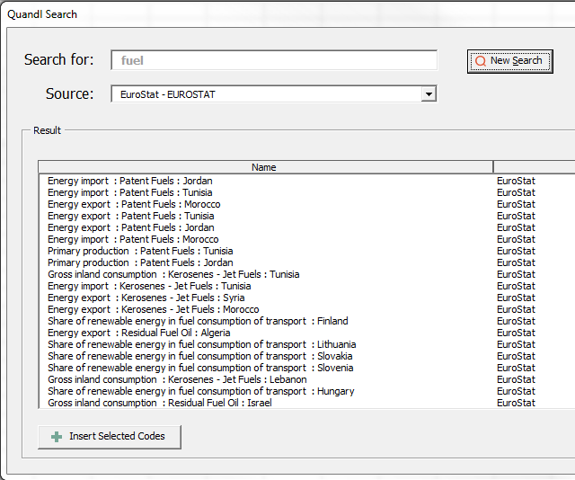This screenshot has height=480, width=575.
Task: Select Energy export : Kerosenes - Jet Fuels : Syria
Action: (146, 298)
